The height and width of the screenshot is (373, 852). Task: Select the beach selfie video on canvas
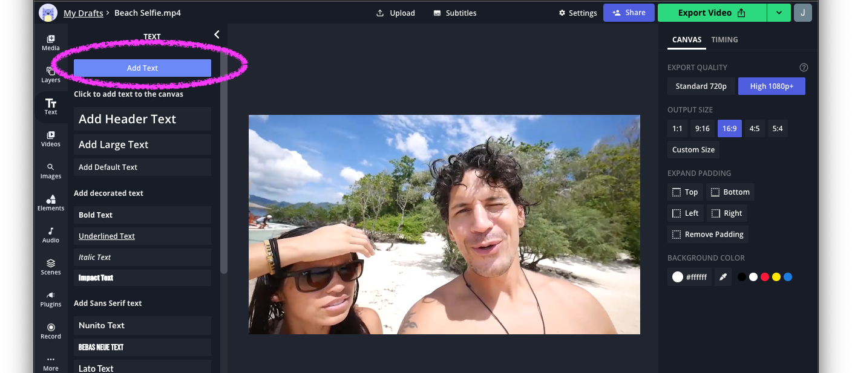click(x=444, y=224)
